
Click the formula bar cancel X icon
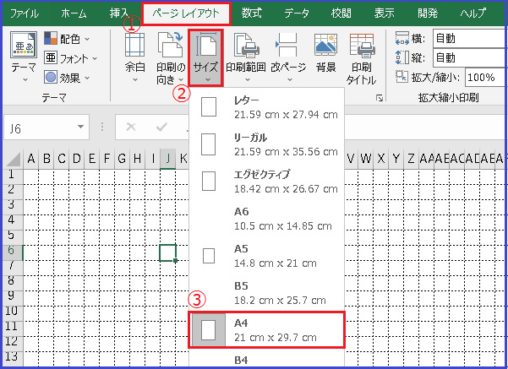(x=131, y=127)
